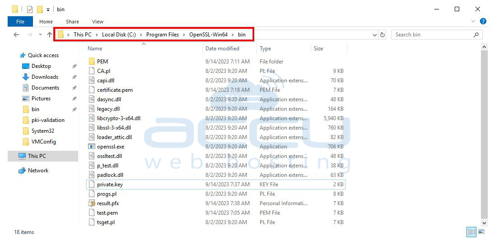The height and width of the screenshot is (243, 494).
Task: Click the pin icon beside Desktop
Action: click(x=75, y=66)
